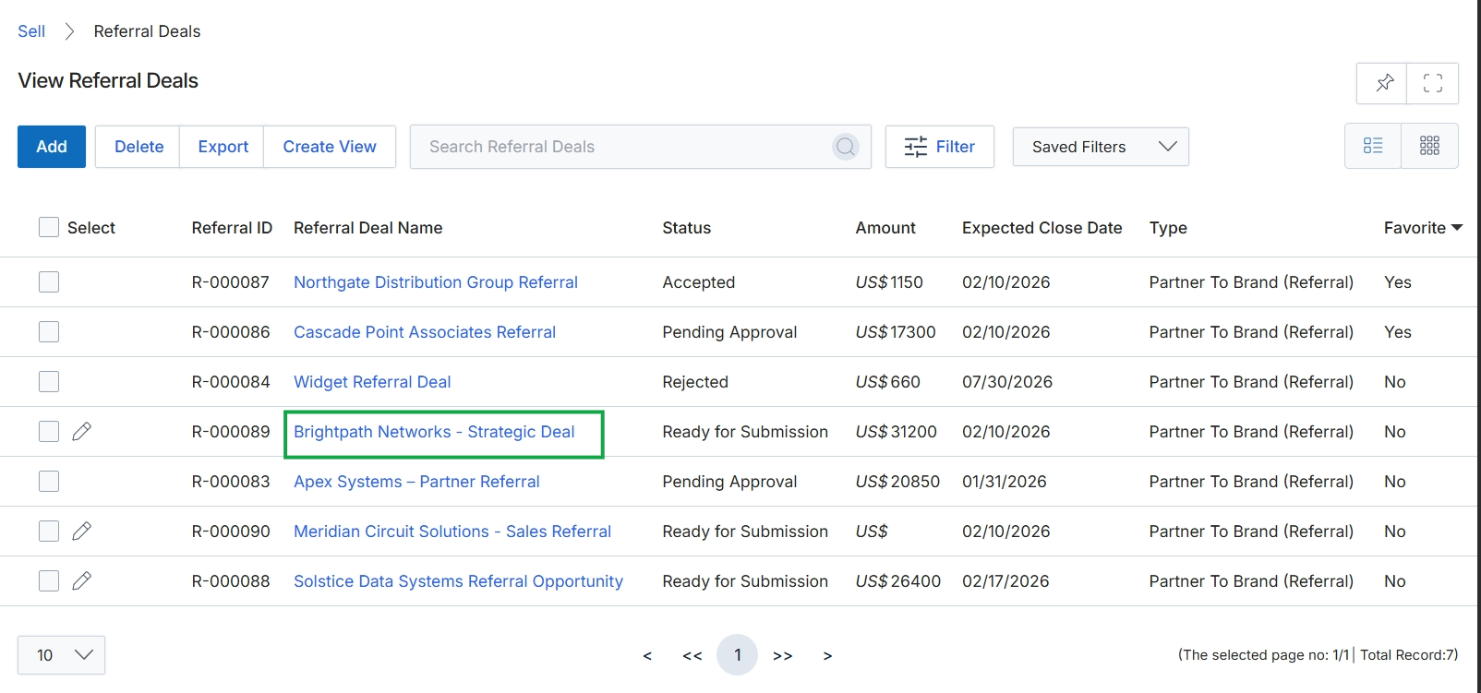Open Northgate Distribution Group Referral
1481x693 pixels.
click(x=436, y=282)
